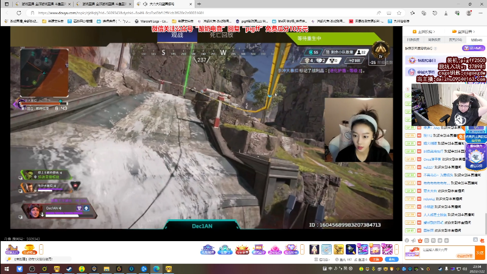Screen dimensions: 487x274
Task: Open the third tab in the chat panel
Action: (455, 40)
